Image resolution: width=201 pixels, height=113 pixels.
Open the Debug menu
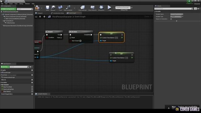(21, 4)
